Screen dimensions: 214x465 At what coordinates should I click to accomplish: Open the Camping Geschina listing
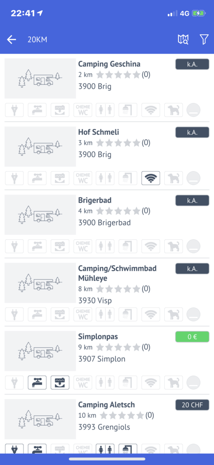[x=109, y=64]
